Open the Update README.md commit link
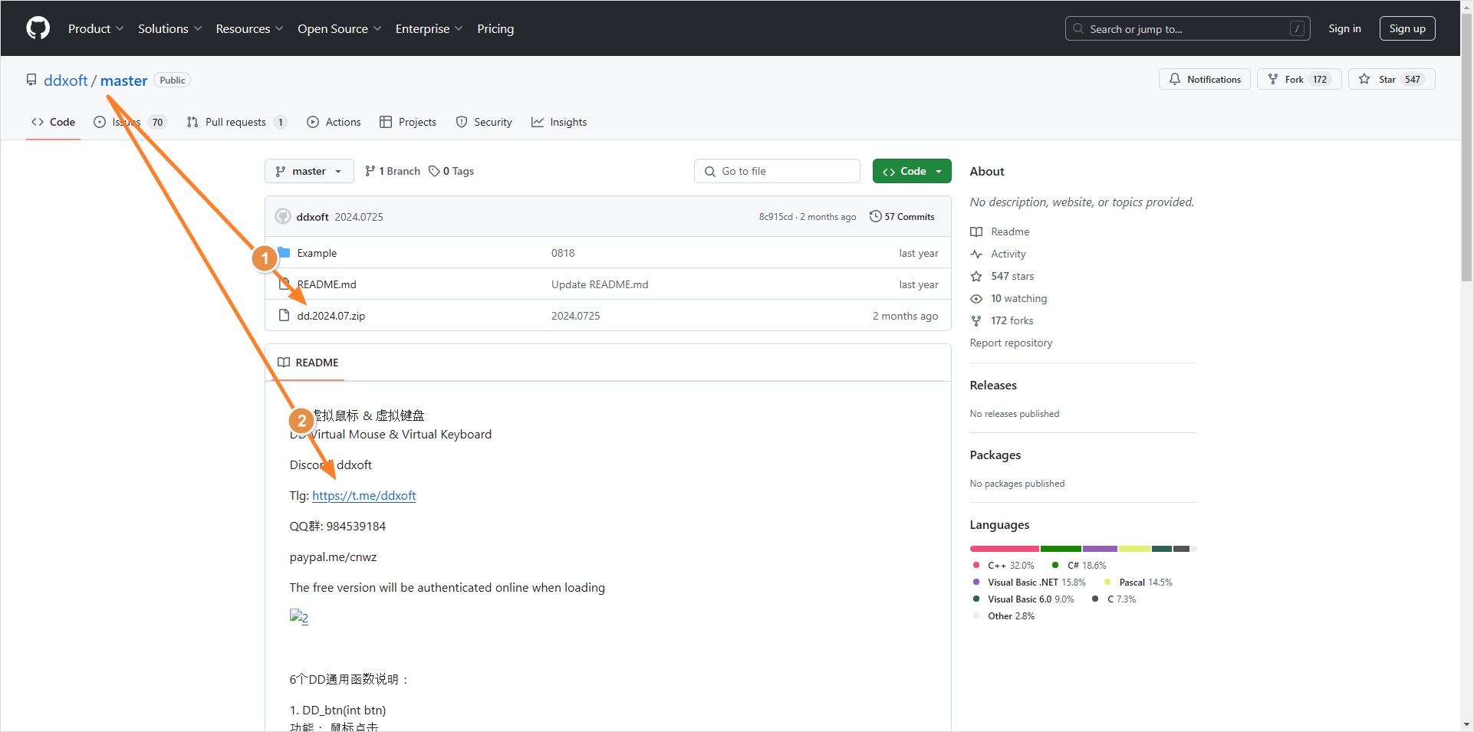Viewport: 1474px width, 732px height. tap(600, 284)
